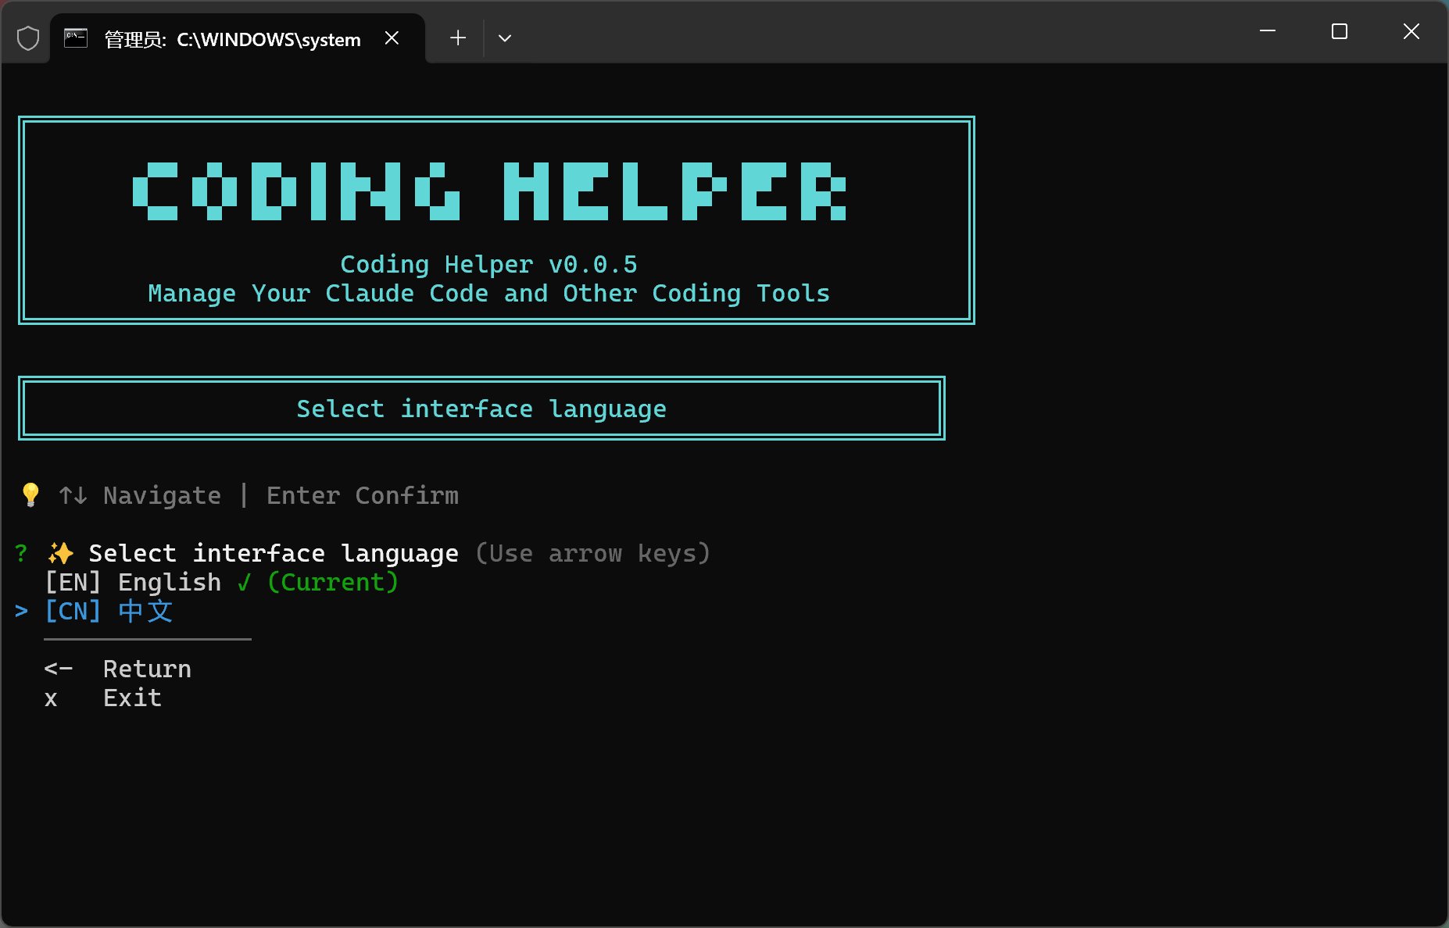Click the green checkmark next to English
Viewport: 1449px width, 928px height.
[x=245, y=582]
